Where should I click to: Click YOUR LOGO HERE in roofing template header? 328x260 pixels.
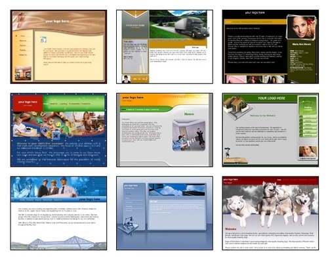tap(271, 98)
